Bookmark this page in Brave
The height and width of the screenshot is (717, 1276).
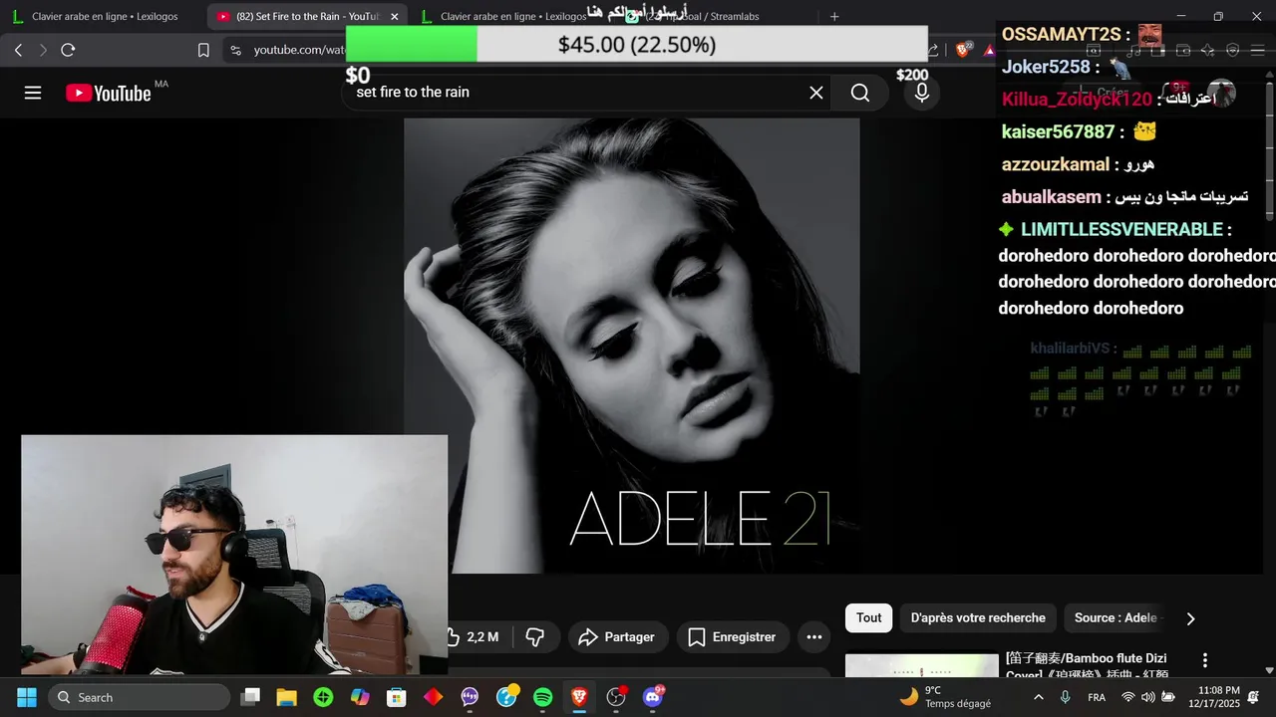(203, 50)
